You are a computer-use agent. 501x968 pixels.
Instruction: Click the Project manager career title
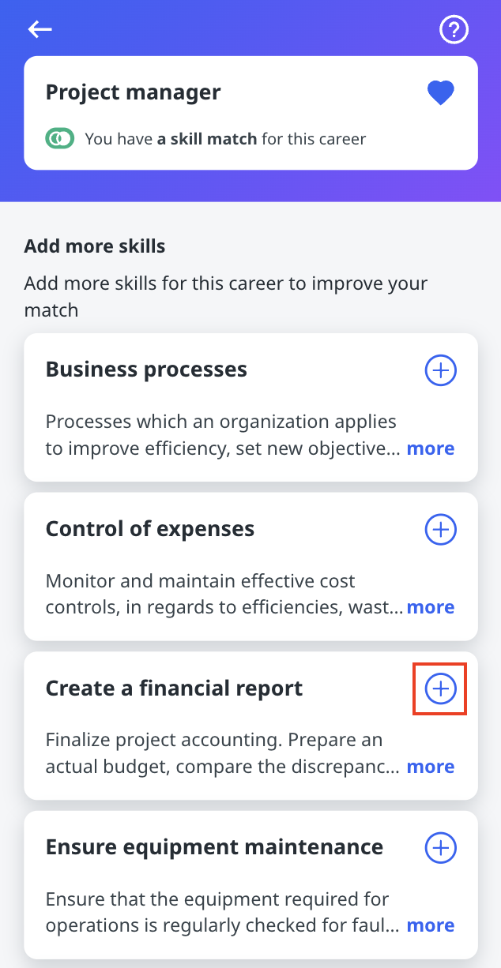pos(133,92)
